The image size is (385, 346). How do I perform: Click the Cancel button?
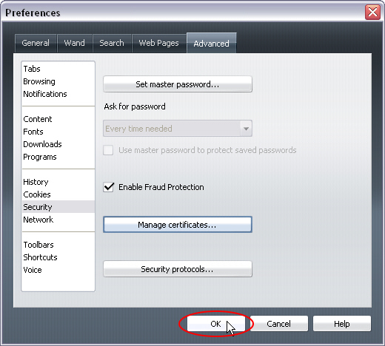(x=279, y=324)
